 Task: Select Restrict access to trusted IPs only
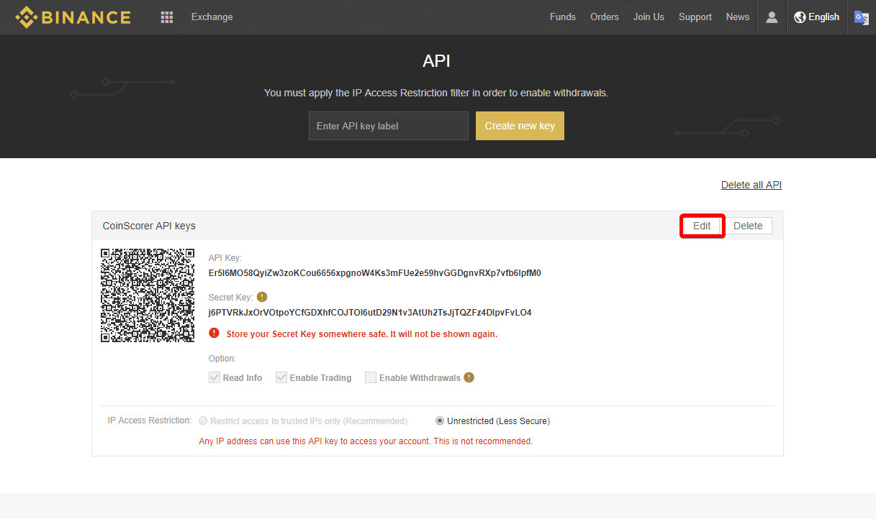pyautogui.click(x=203, y=421)
